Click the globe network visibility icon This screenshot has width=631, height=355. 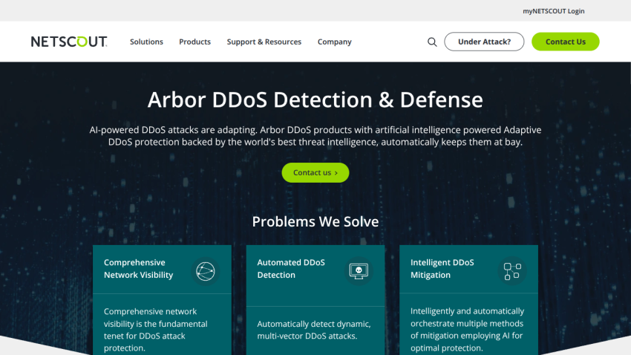pos(205,271)
